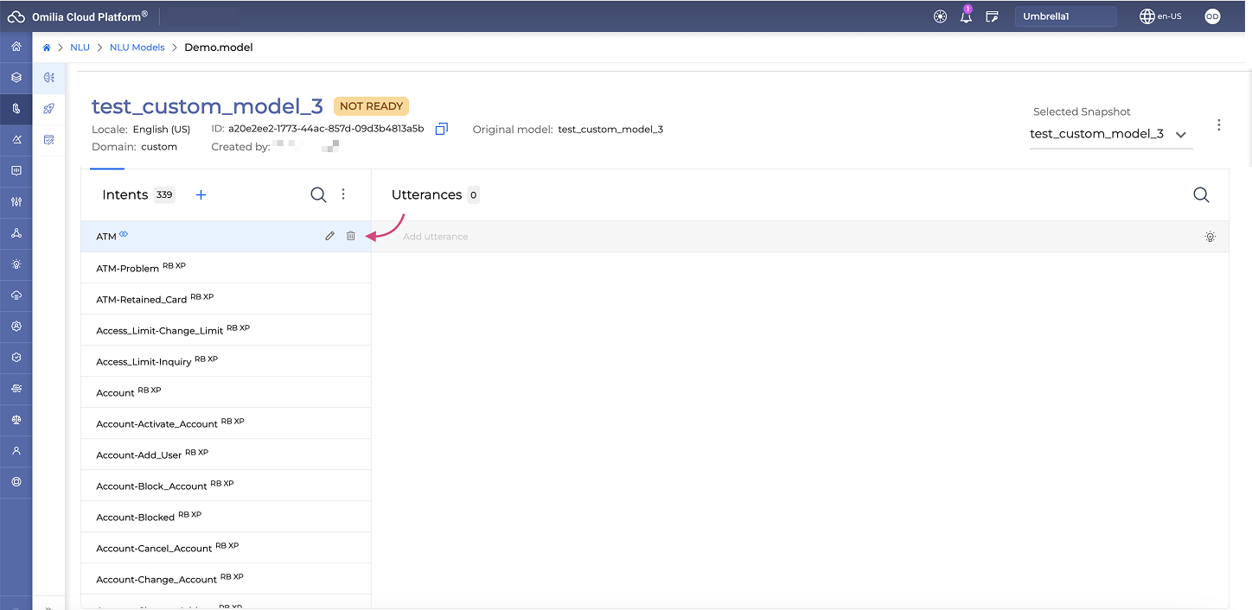
Task: Open the Umbrella1 organization selector
Action: 1064,16
